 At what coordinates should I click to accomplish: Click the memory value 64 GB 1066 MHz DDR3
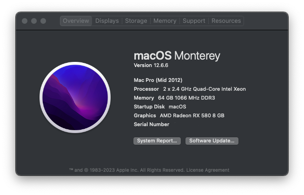pyautogui.click(x=186, y=98)
